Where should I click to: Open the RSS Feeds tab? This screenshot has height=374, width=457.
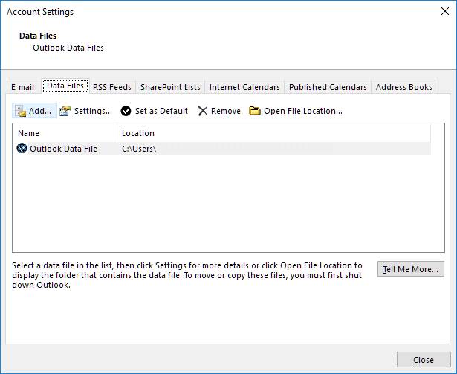click(112, 87)
